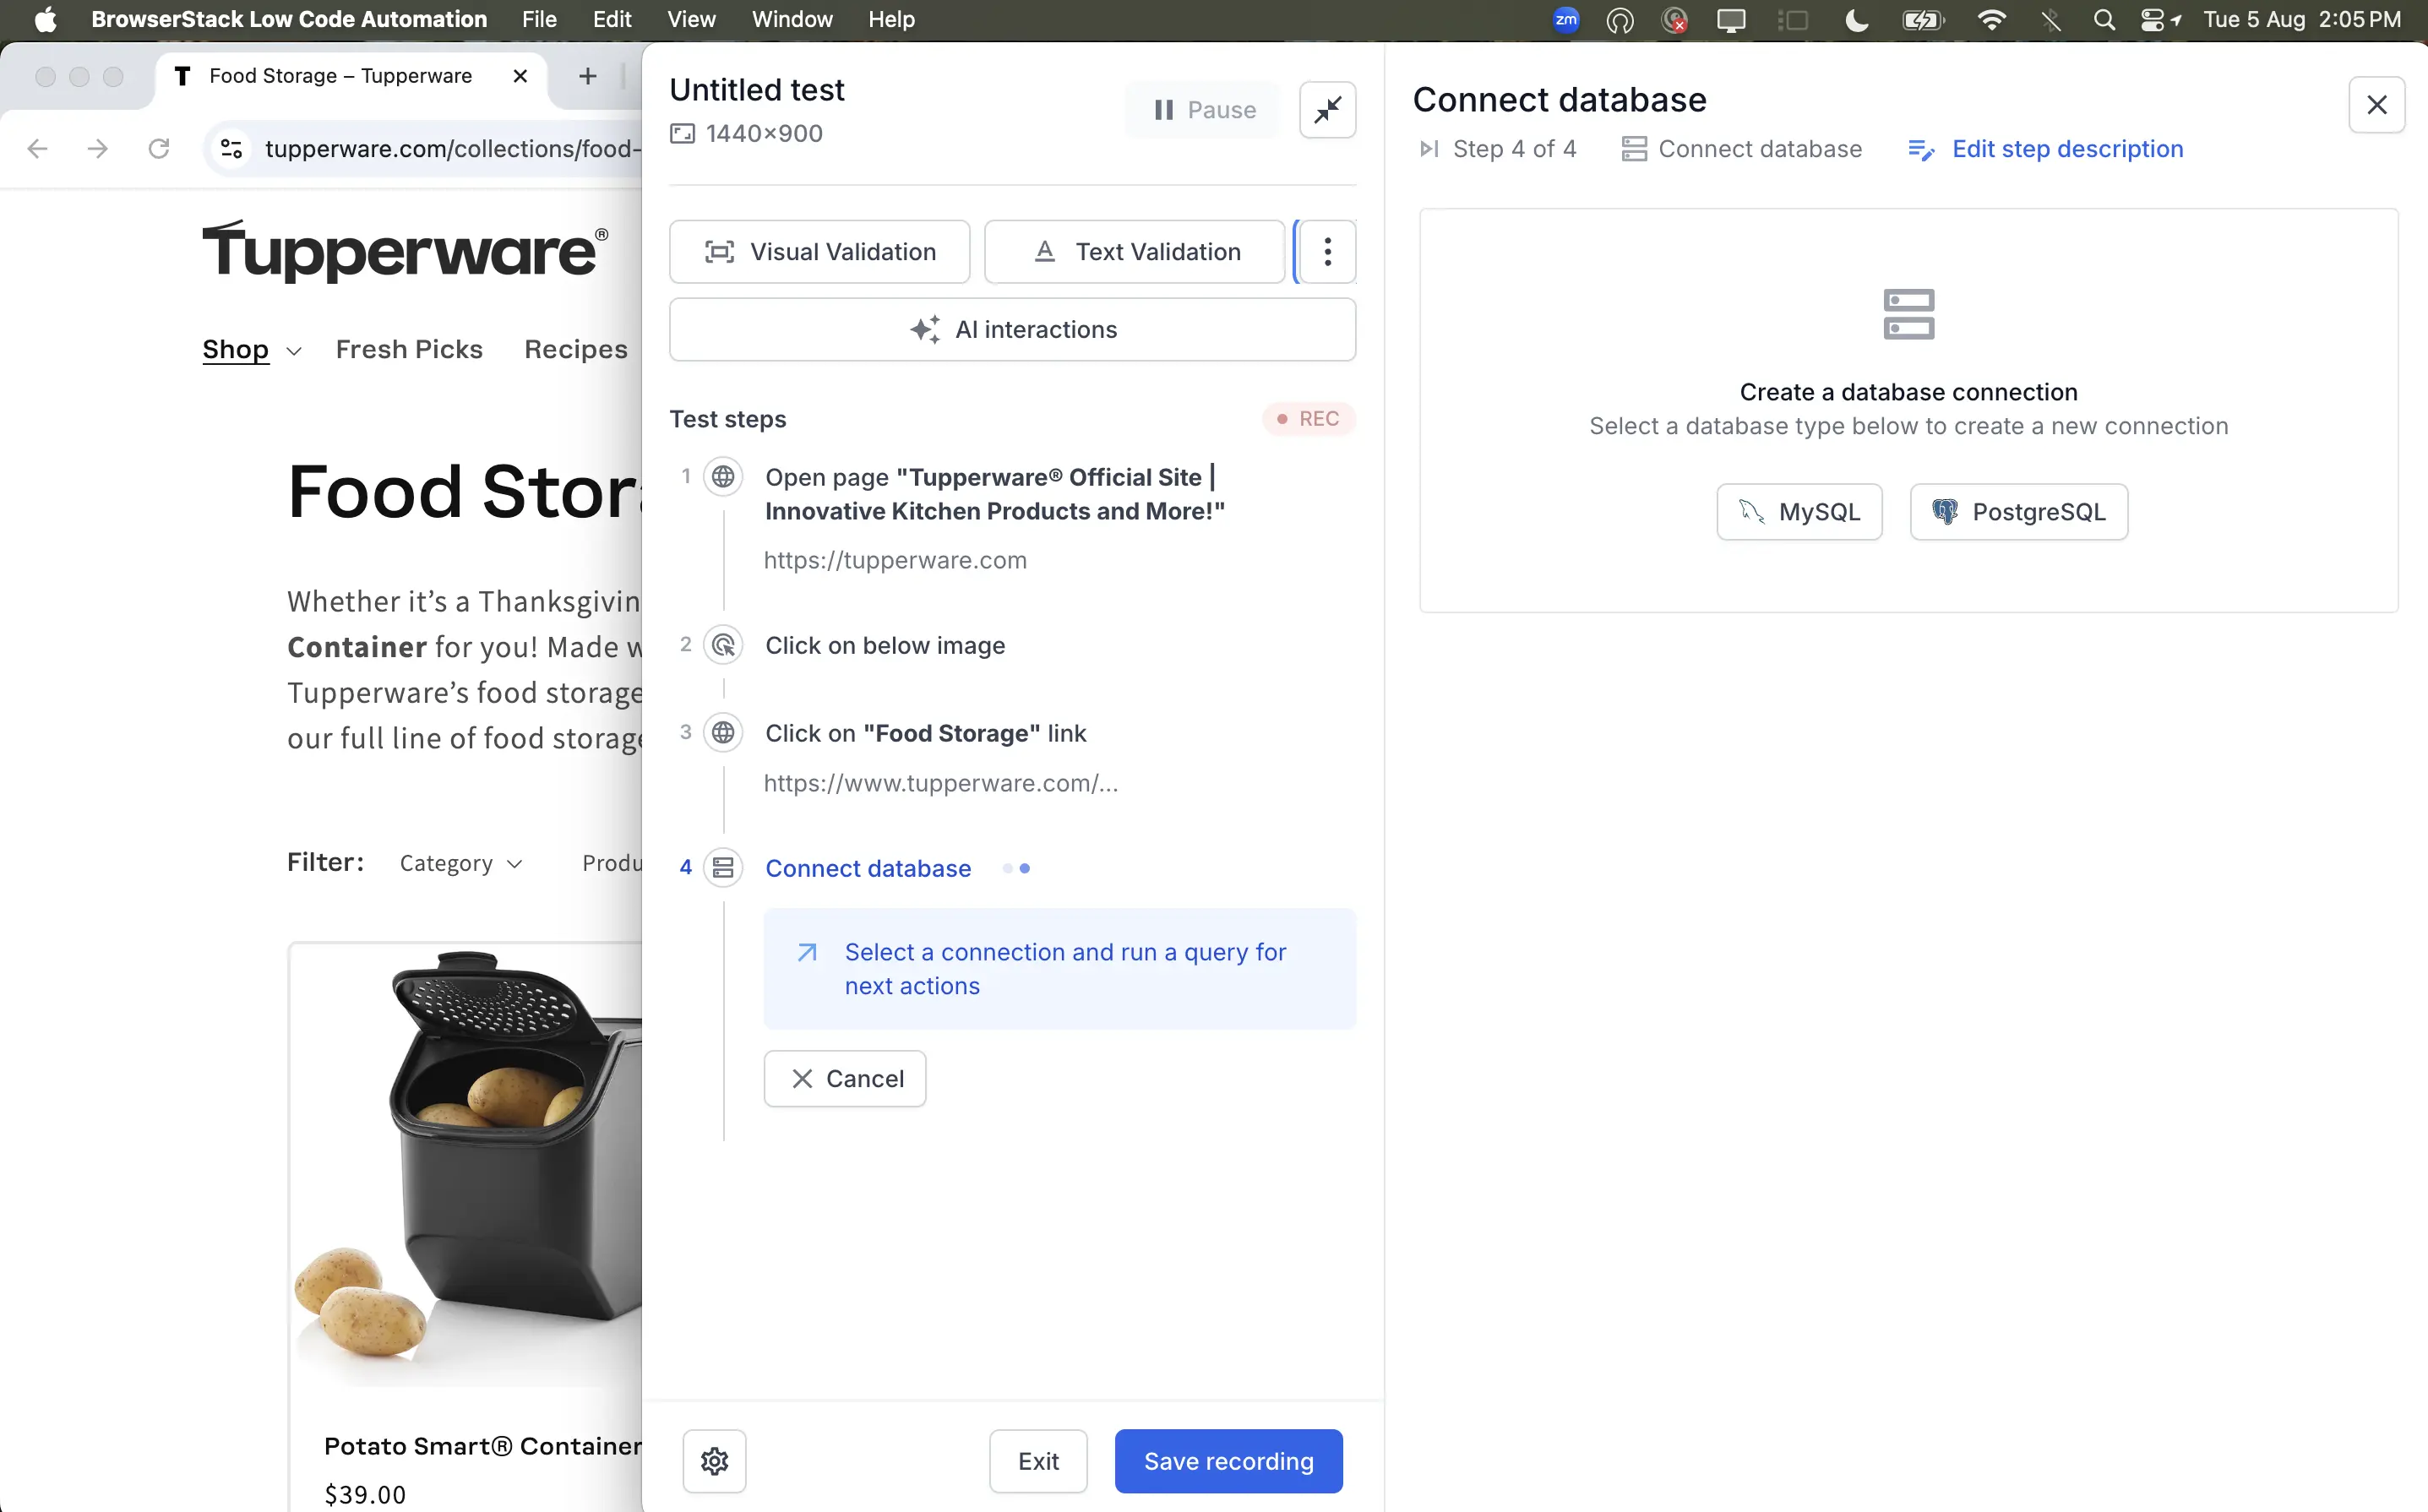Open the three-dot more validations menu
This screenshot has height=1512, width=2428.
pos(1327,252)
